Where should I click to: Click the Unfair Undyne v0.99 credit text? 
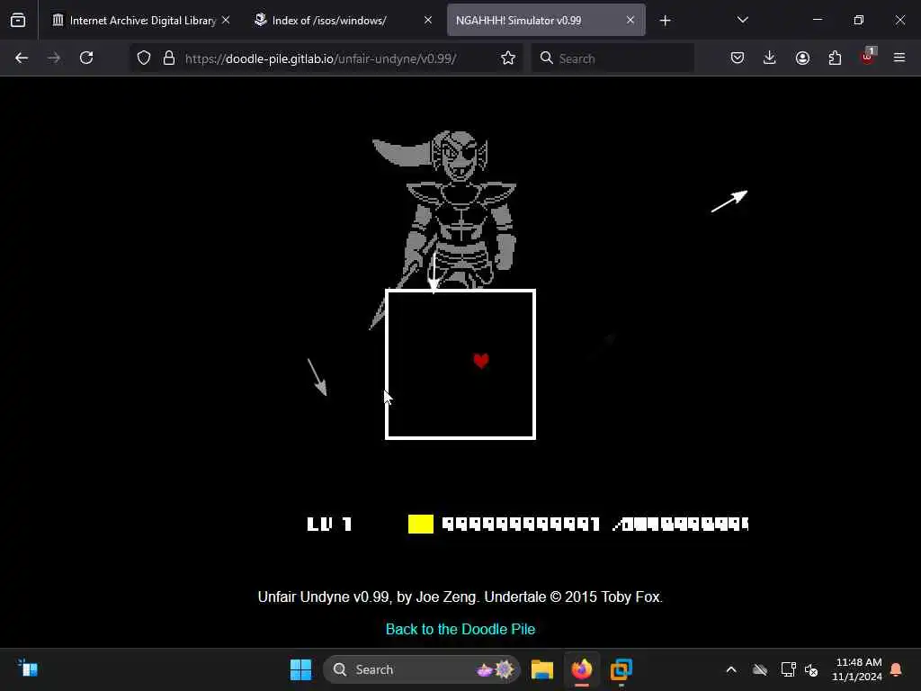[460, 597]
